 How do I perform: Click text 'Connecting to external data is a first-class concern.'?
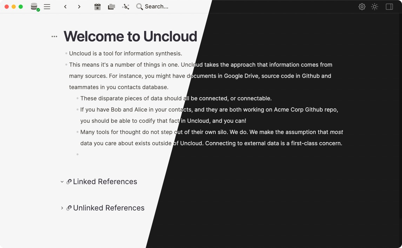[x=274, y=143]
